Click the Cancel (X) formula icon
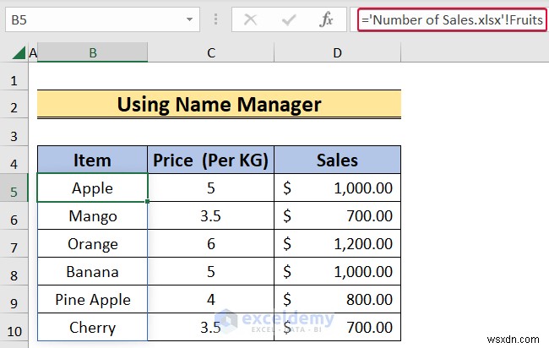Viewport: 549px width, 348px height. point(250,19)
